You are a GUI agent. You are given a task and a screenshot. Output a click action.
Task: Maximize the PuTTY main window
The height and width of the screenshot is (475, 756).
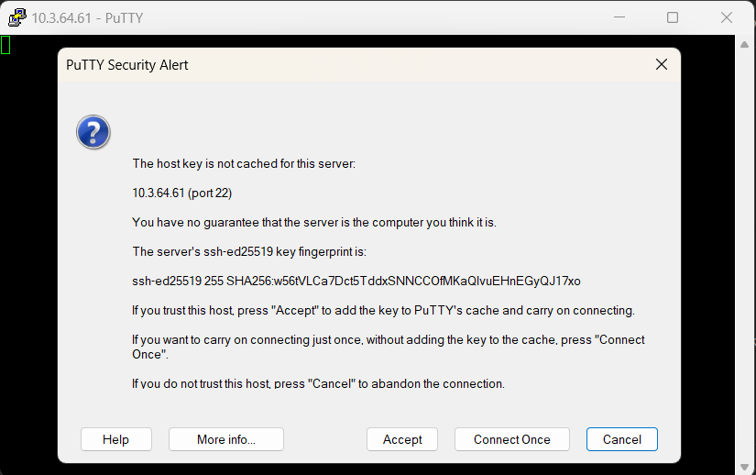[673, 17]
